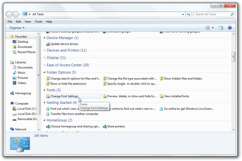The height and width of the screenshot is (161, 242).
Task: Select Favorites in the navigation pane
Action: pyautogui.click(x=21, y=37)
